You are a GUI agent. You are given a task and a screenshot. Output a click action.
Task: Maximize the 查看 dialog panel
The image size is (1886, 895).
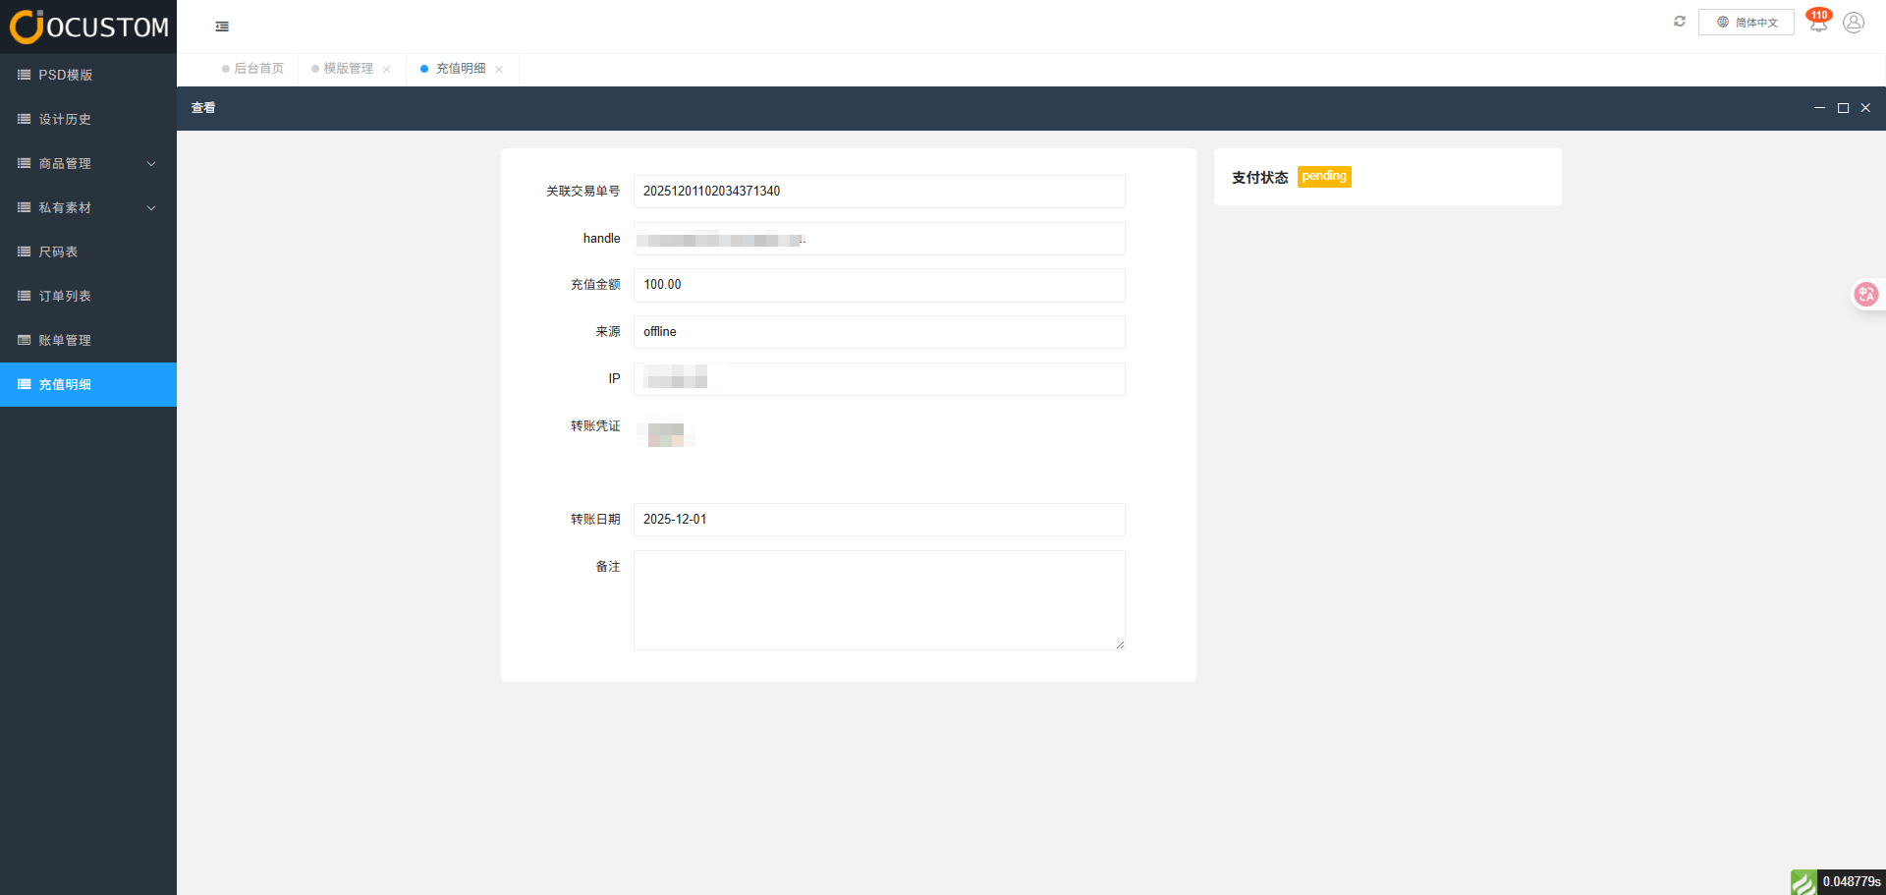click(x=1843, y=108)
